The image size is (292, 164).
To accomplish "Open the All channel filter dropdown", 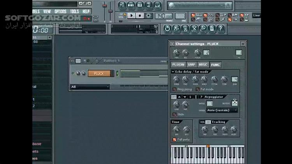I will pos(90,87).
